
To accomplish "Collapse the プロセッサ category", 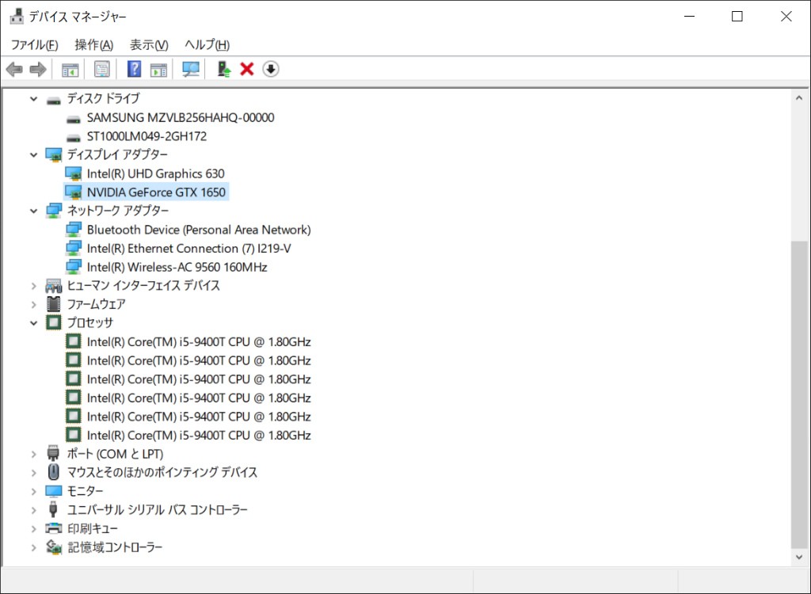I will click(x=33, y=322).
